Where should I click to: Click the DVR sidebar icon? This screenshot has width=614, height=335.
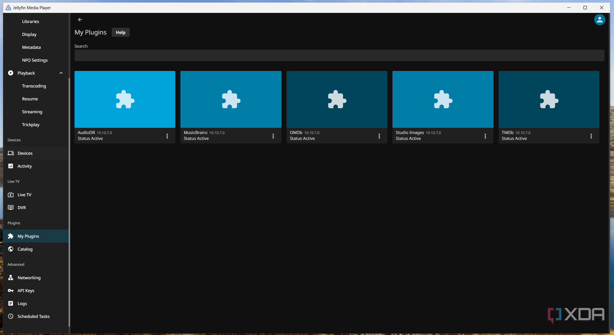[x=11, y=207]
